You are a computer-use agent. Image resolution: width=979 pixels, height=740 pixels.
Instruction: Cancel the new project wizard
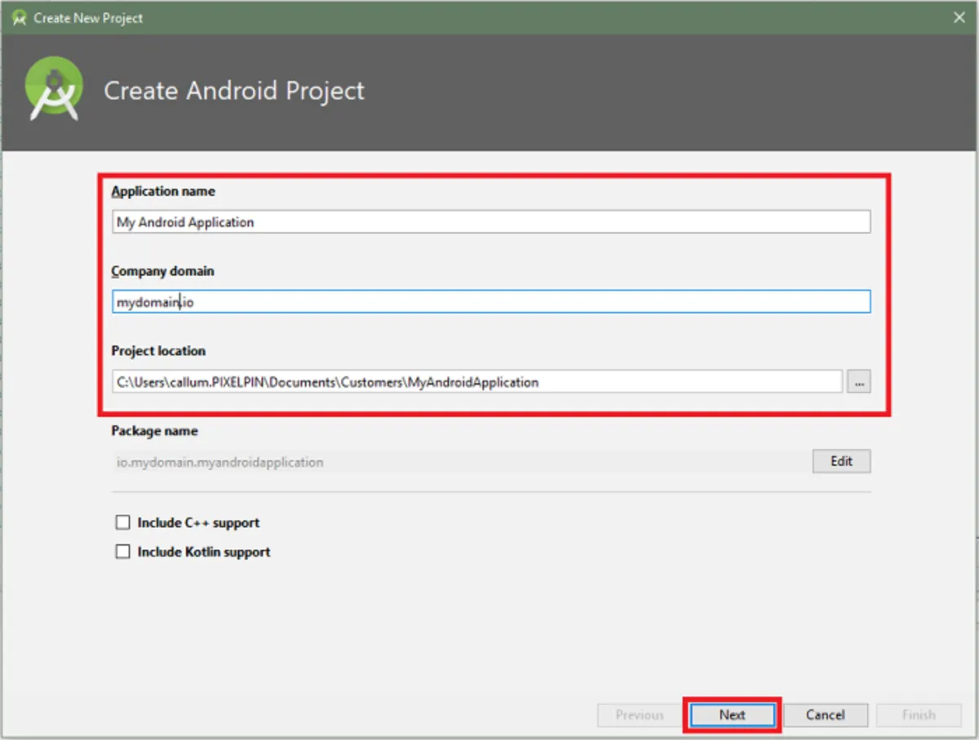tap(825, 715)
